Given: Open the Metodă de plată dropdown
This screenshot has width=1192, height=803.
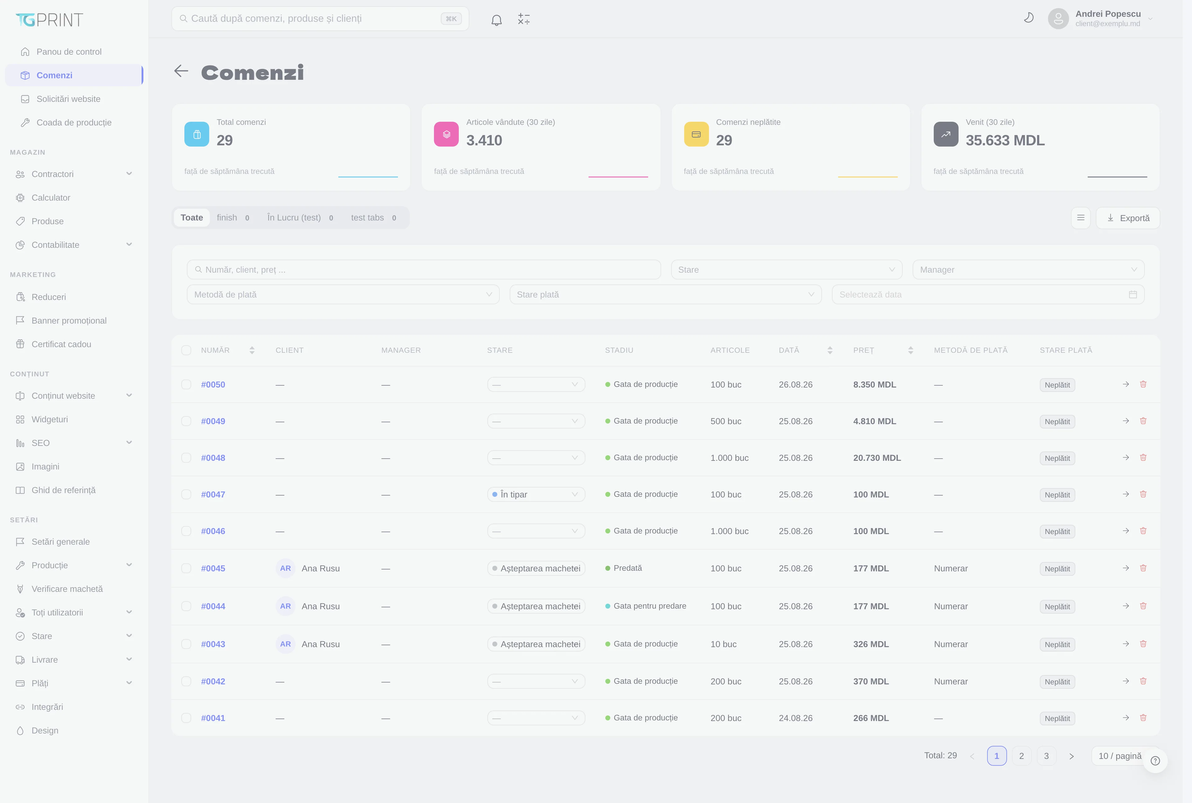Looking at the screenshot, I should [343, 294].
